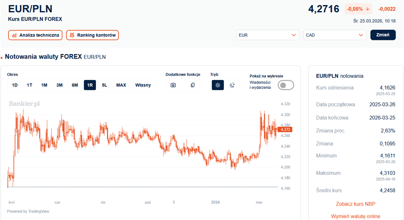Click the down arrow in the -0,05% badge
This screenshot has height=220, width=404.
[368, 9]
